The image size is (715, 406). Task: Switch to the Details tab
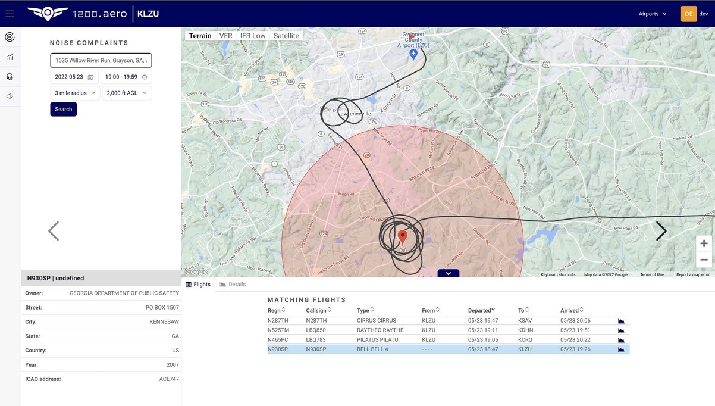coord(233,285)
